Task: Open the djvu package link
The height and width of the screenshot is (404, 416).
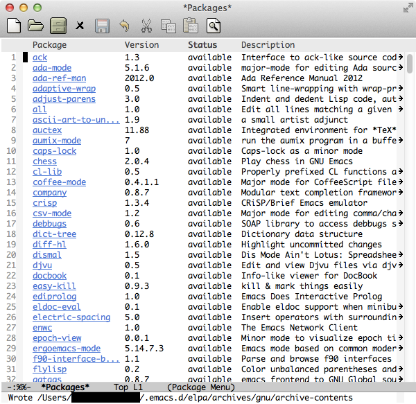Action: coord(42,265)
